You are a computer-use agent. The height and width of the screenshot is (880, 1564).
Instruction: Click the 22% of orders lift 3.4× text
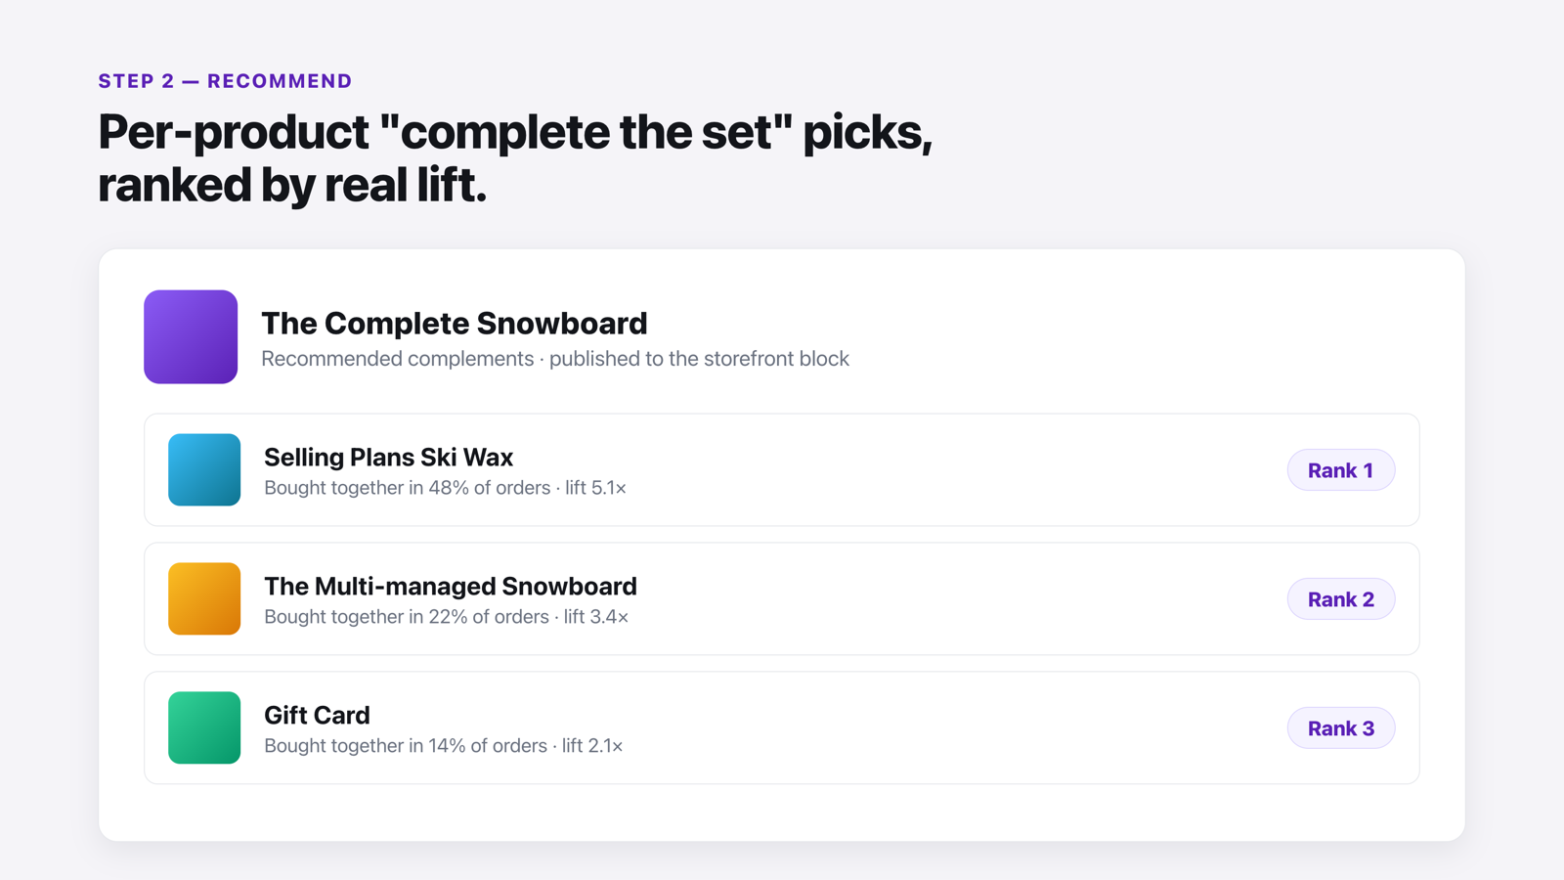pos(446,616)
